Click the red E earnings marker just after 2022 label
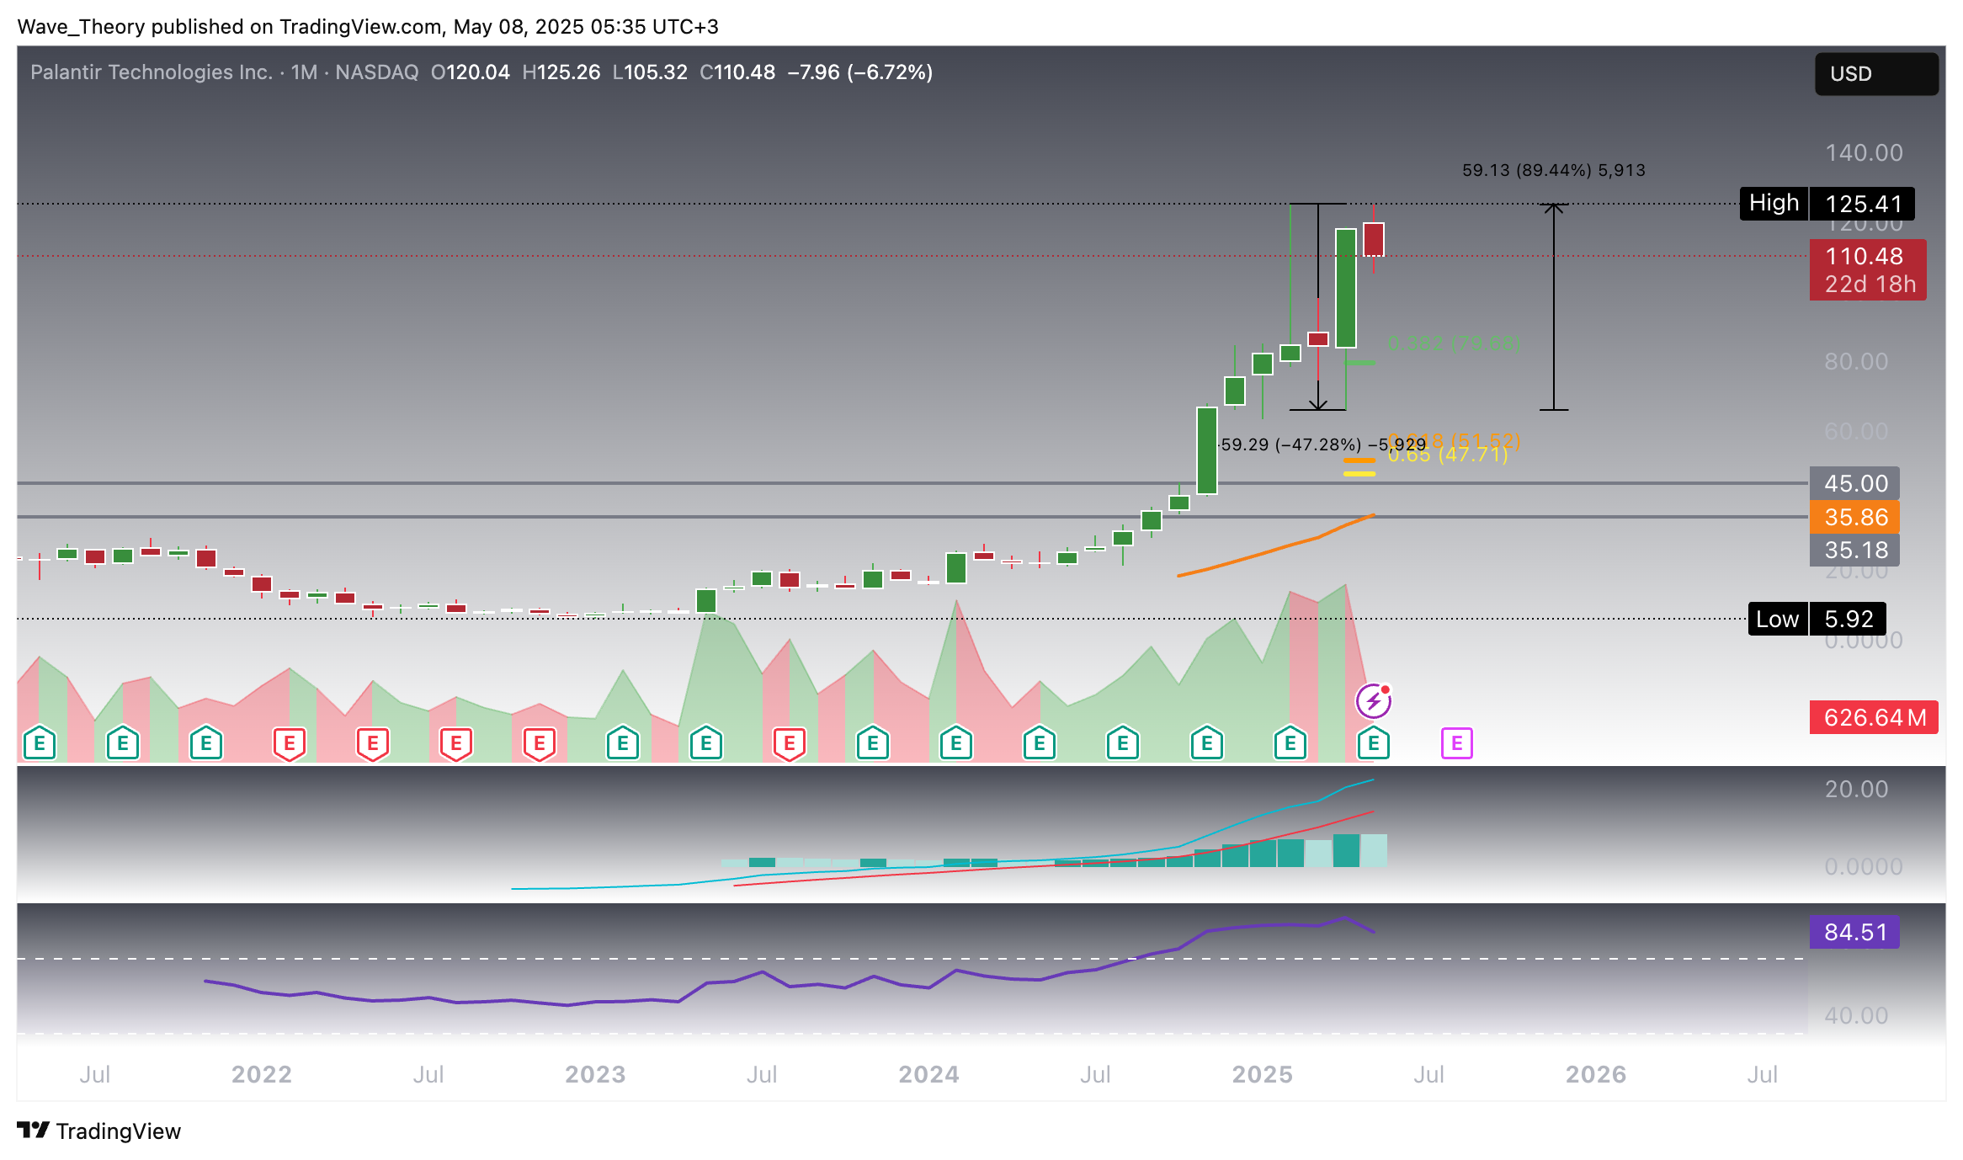The image size is (1963, 1160). 290,743
